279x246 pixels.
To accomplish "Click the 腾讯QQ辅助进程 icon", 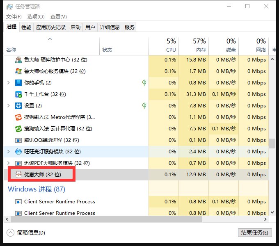I will click(x=18, y=140).
